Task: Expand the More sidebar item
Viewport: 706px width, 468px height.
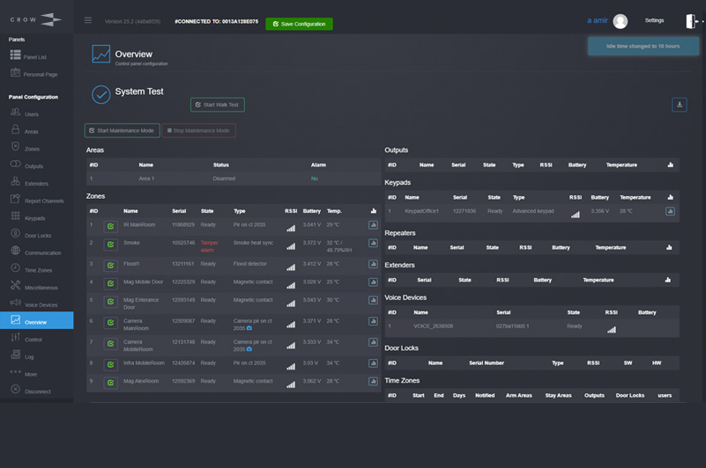Action: click(31, 373)
